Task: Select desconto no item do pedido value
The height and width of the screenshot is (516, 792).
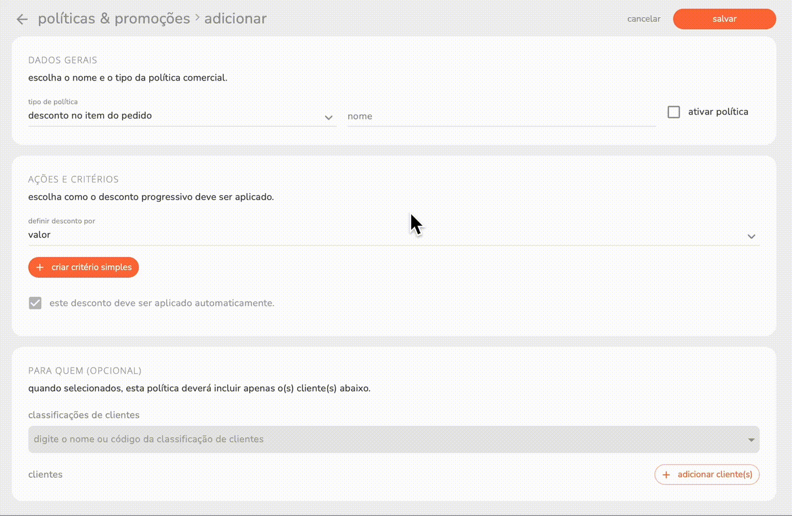Action: click(90, 115)
